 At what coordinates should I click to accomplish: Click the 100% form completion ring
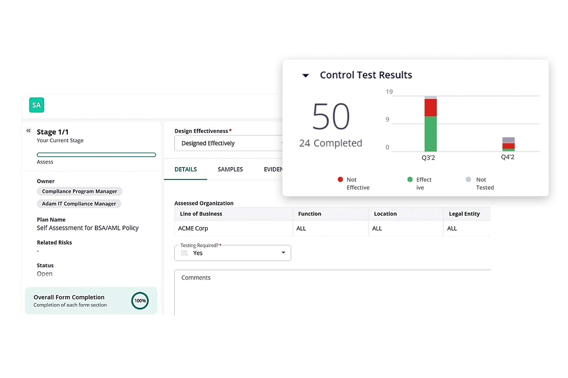(140, 301)
